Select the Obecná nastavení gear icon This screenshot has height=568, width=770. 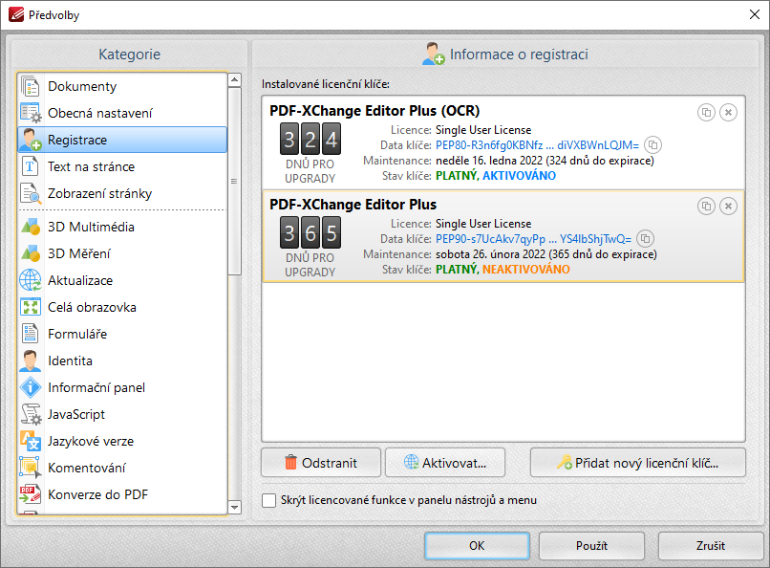point(30,113)
